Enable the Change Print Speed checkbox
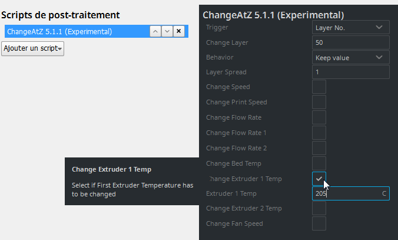 pos(319,103)
